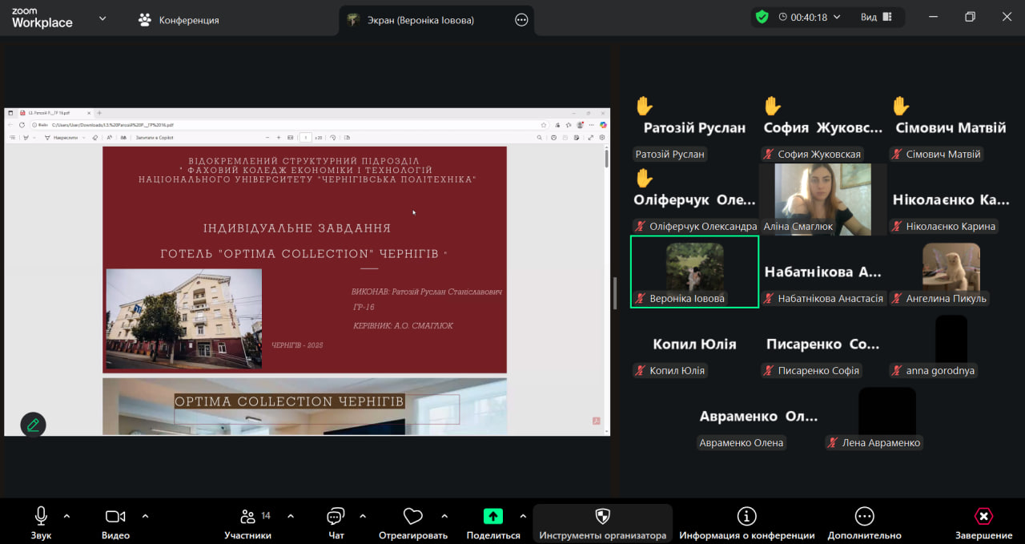Viewport: 1025px width, 544px height.
Task: Toggle camera with Video button
Action: (115, 517)
